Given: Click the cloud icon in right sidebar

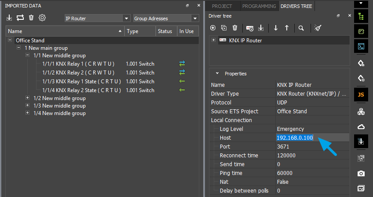Looking at the screenshot, I should click(x=361, y=126).
